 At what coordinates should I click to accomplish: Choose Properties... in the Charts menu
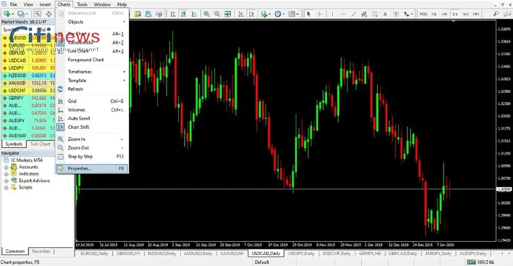[x=92, y=169]
